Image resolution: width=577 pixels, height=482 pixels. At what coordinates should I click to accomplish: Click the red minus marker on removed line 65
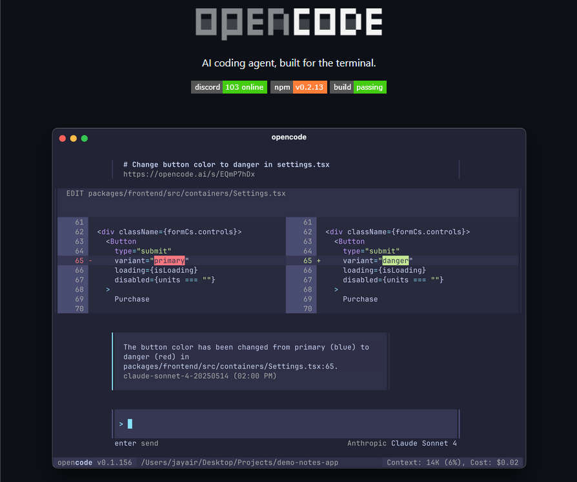90,261
